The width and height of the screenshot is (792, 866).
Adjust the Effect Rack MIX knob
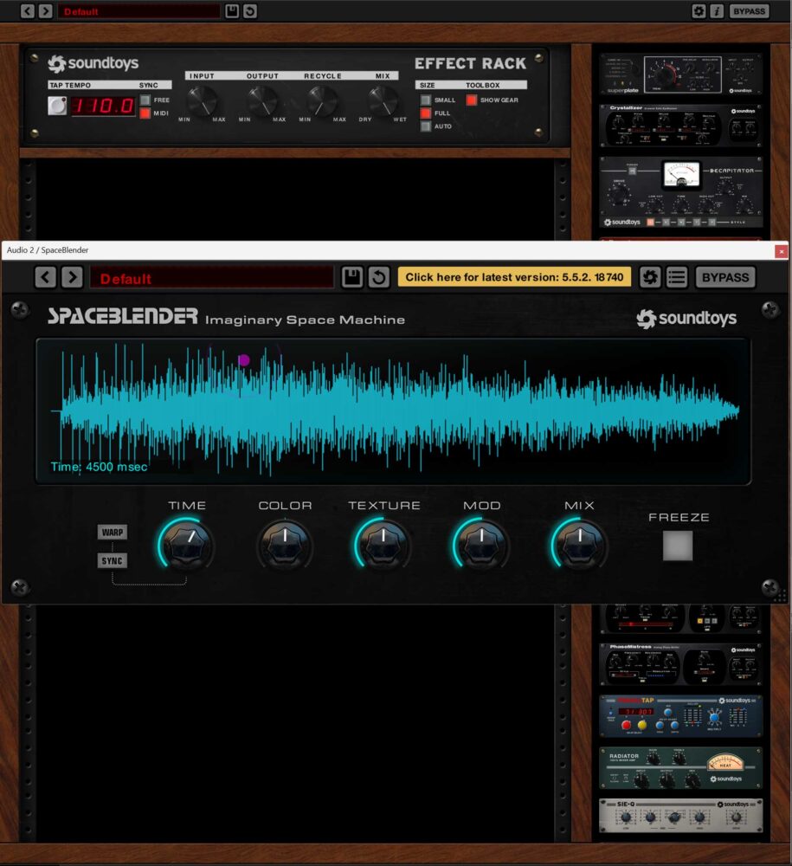[x=382, y=101]
